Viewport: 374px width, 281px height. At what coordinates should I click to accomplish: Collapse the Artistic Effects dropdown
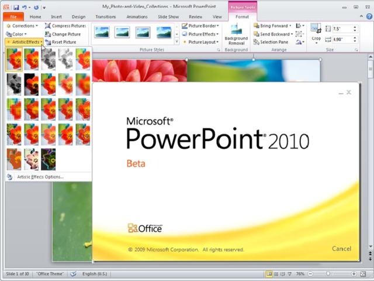coord(24,42)
